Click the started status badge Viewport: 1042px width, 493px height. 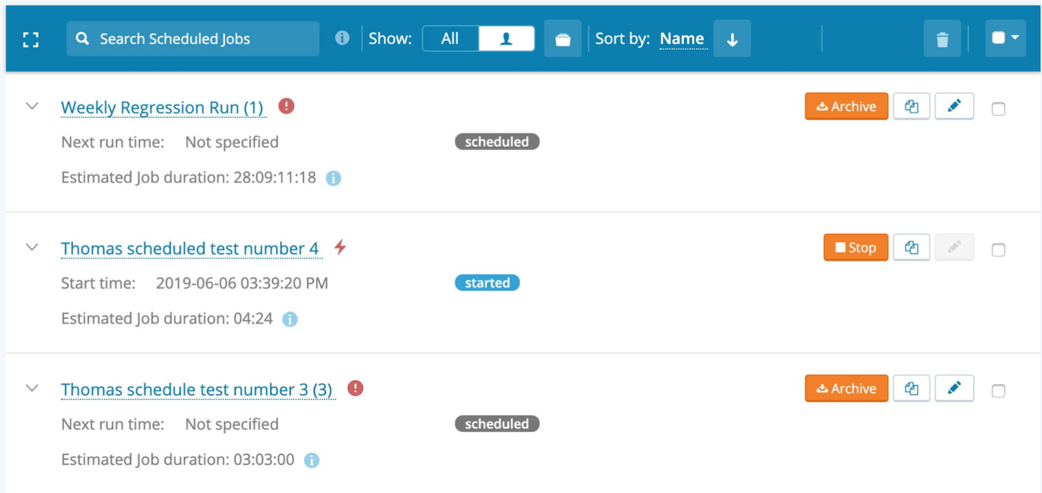pos(487,283)
